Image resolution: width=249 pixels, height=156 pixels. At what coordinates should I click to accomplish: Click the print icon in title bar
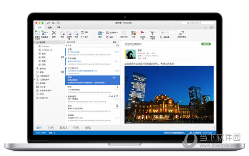(x=59, y=23)
